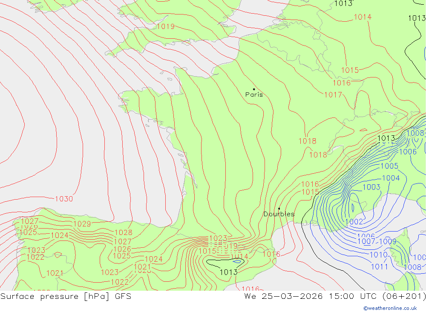Screen dimensions: 426x312
Task: Click the blue 1011 isobar label
Action: [x=379, y=266]
